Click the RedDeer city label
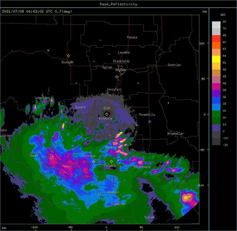 [121, 70]
